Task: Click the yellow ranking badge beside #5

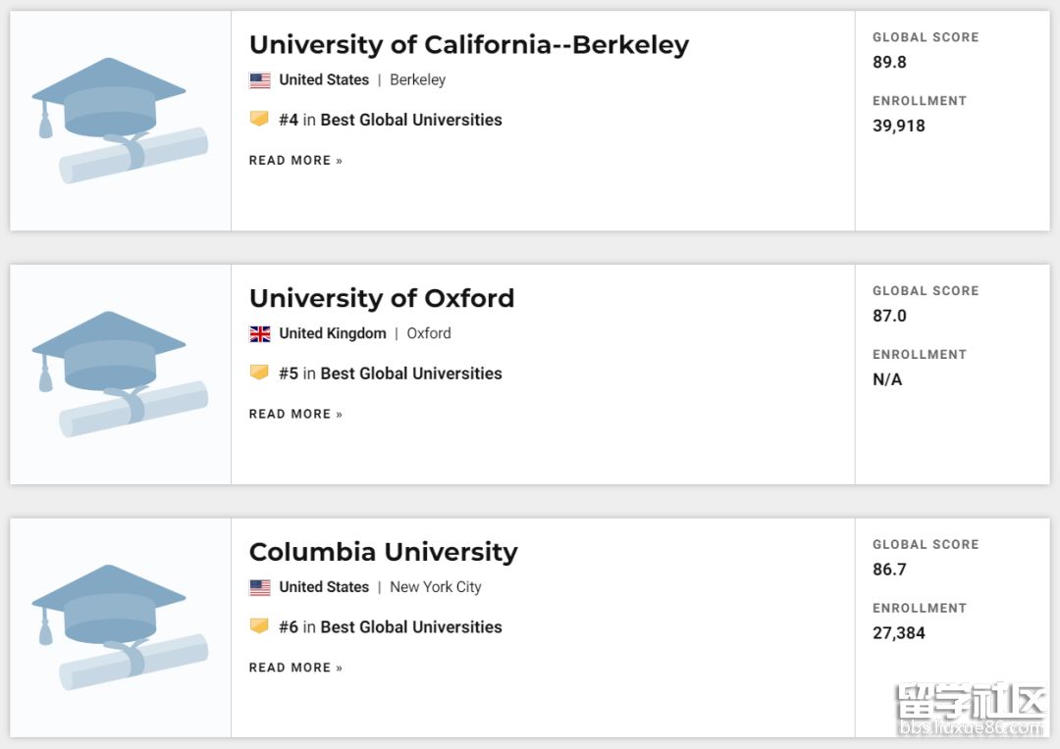Action: click(259, 373)
